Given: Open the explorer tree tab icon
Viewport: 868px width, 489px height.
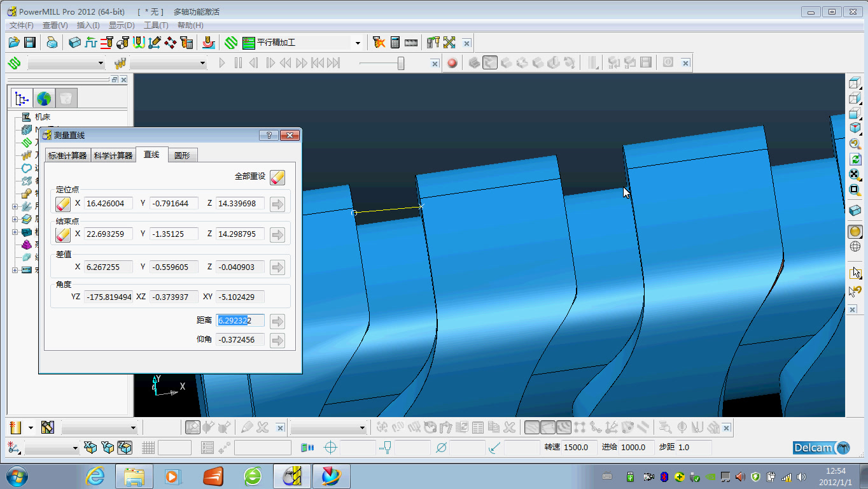Looking at the screenshot, I should 22,98.
